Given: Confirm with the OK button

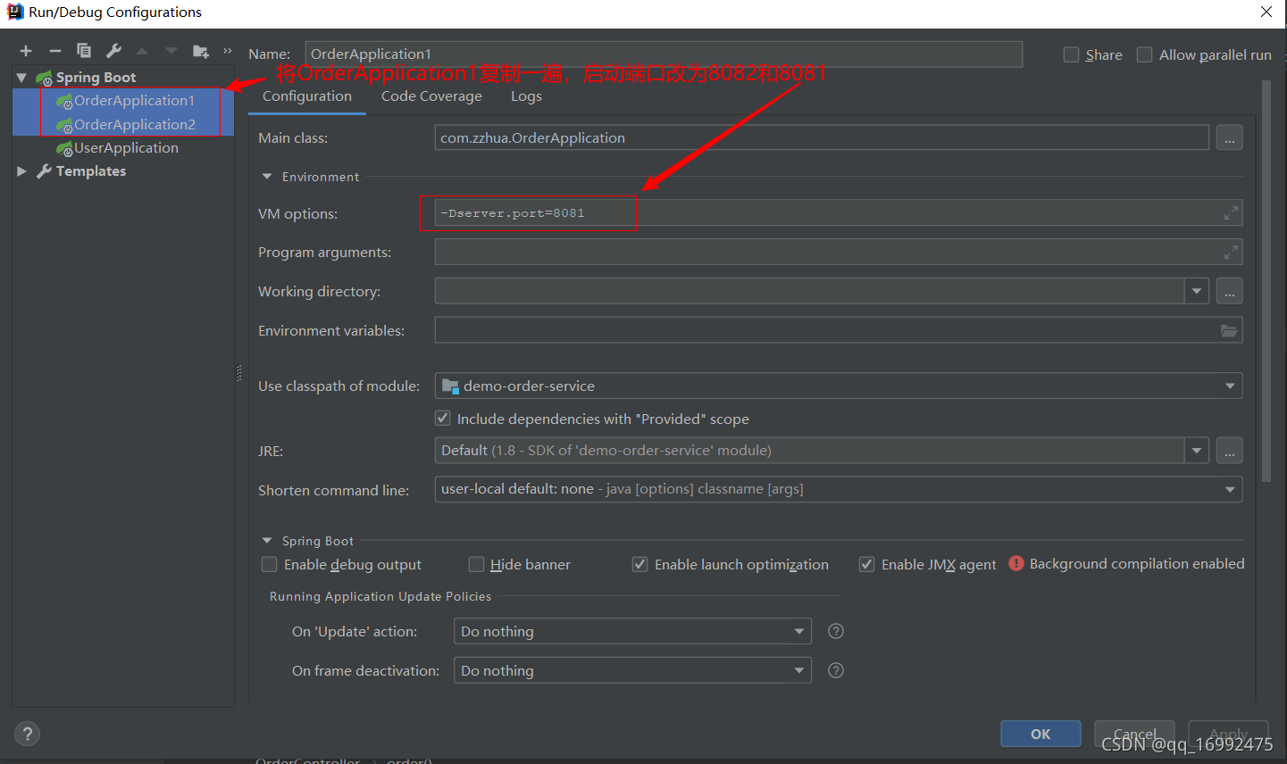Looking at the screenshot, I should click(1040, 734).
